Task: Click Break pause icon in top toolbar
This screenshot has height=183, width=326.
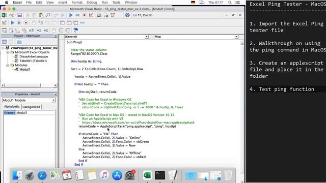Action: point(77,15)
